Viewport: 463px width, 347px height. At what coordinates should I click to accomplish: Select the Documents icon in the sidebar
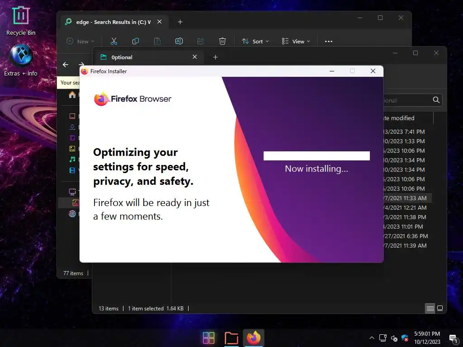pyautogui.click(x=72, y=138)
